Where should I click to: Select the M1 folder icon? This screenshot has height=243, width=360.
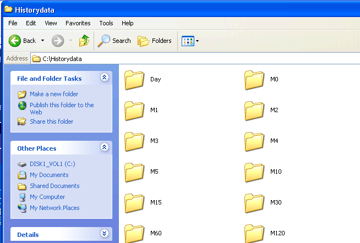coord(134,111)
